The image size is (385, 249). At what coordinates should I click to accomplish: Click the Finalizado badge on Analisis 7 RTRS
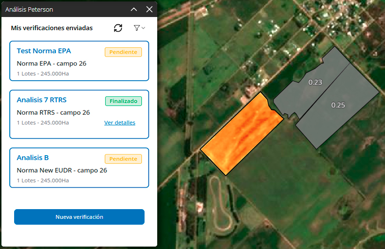[124, 101]
